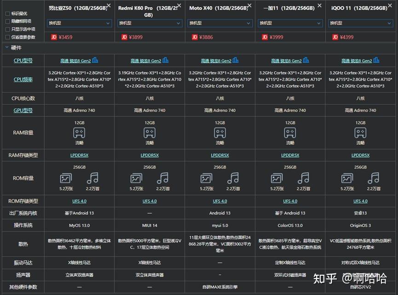Viewport: 398px width, 295px height.
Task: Open 换机型 dropdown under iQOO 11
Action: coord(360,23)
